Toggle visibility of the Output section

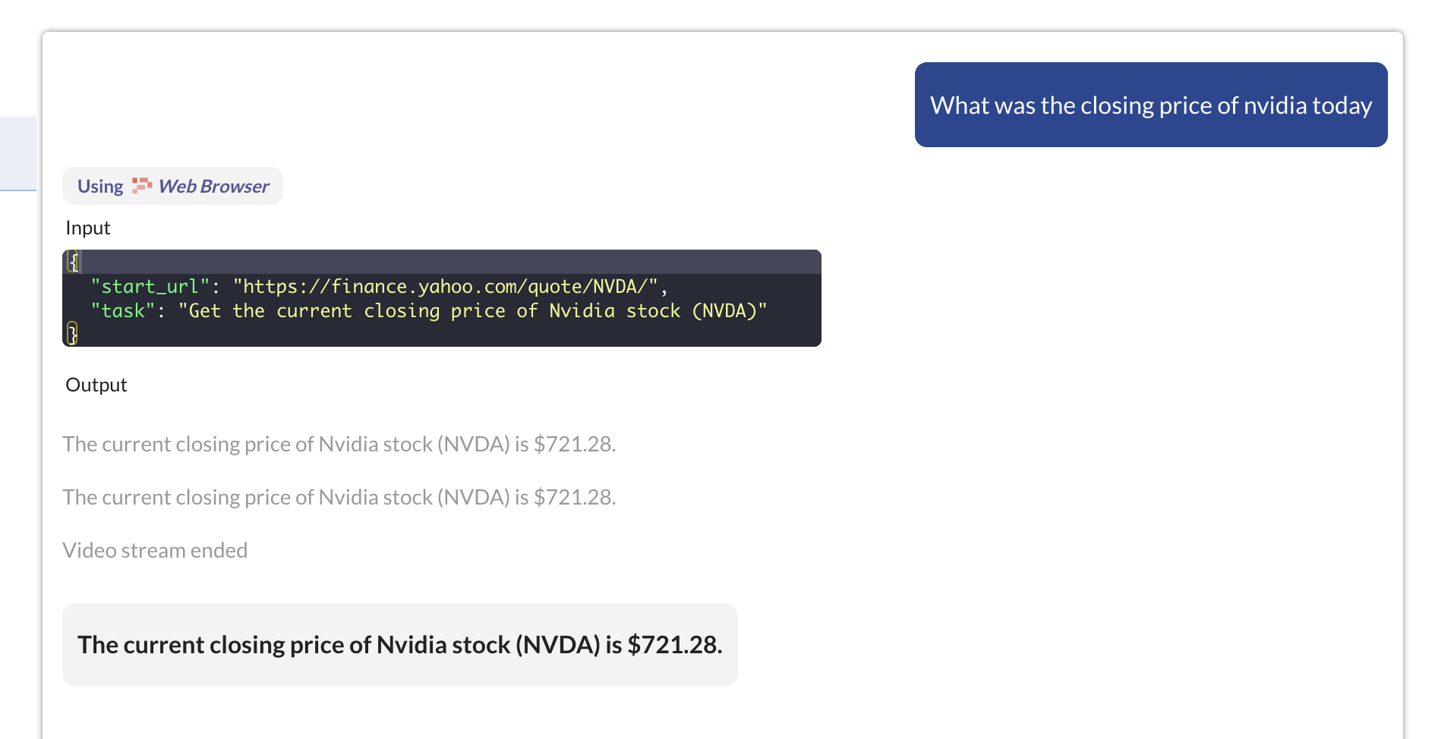[x=96, y=385]
